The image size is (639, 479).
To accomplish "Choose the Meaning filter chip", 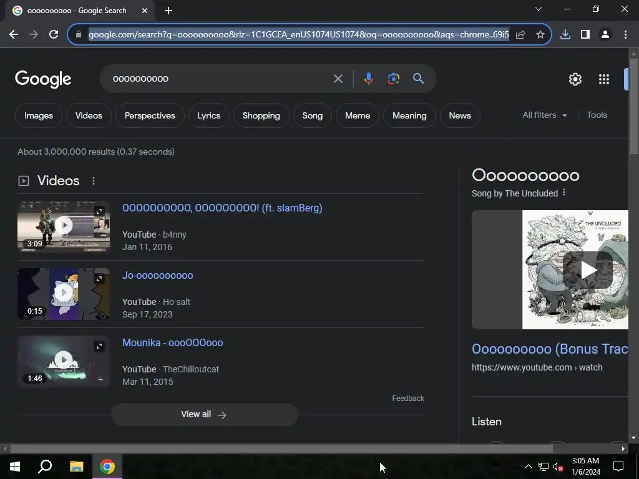I will (409, 115).
